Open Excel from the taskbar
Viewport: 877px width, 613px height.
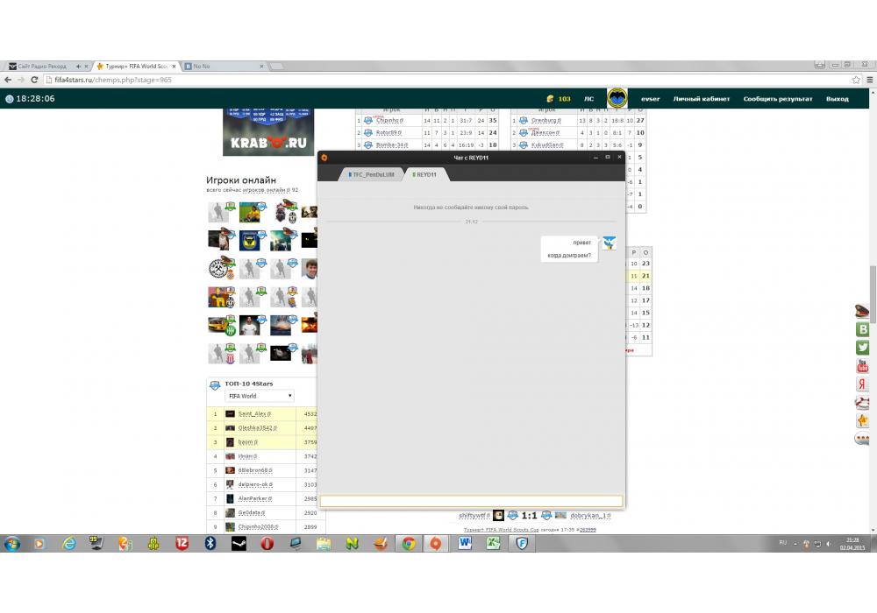pos(493,543)
